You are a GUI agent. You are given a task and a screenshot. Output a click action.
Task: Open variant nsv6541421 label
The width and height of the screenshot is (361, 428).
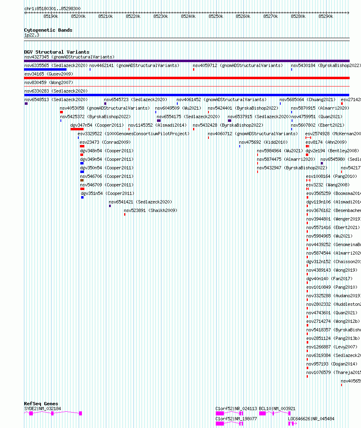pos(140,202)
